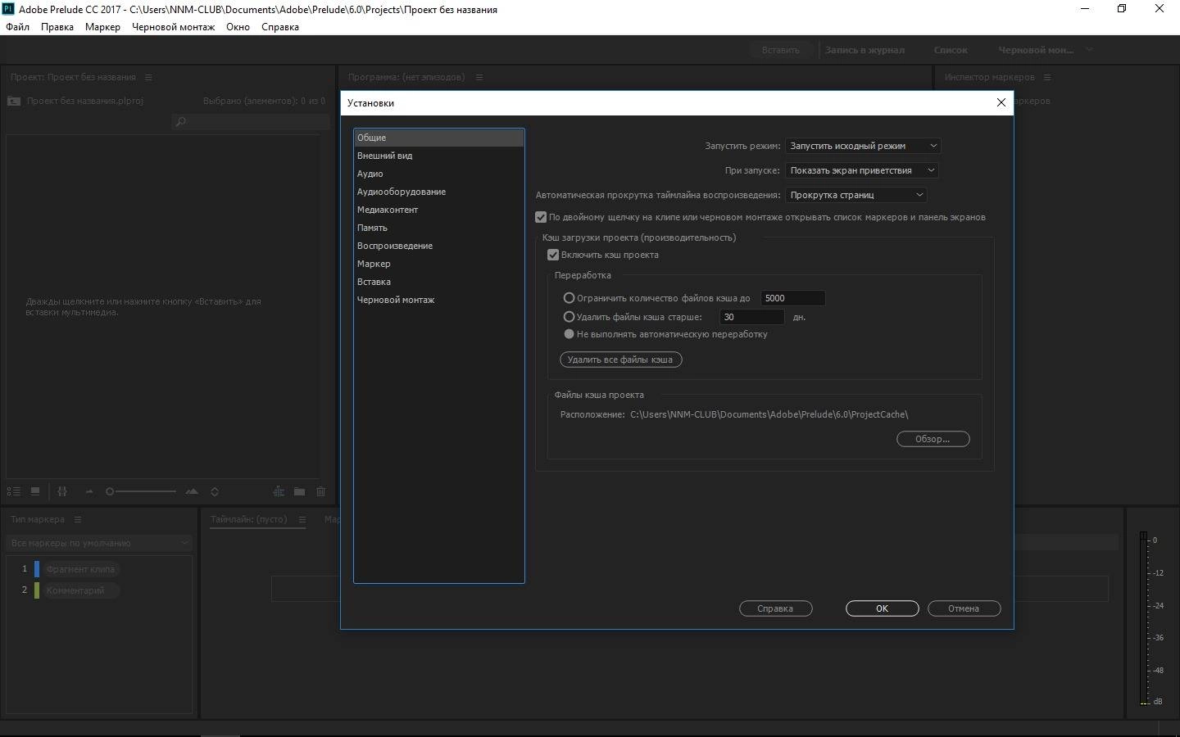Click the project file icon next to .plproj name
The image size is (1180, 737).
pyautogui.click(x=14, y=101)
